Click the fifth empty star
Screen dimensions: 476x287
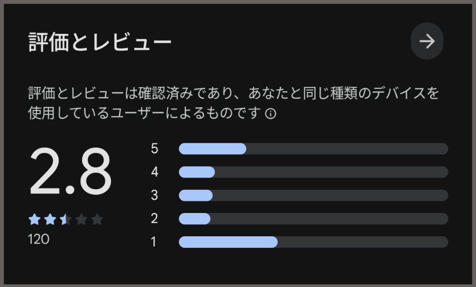97,219
